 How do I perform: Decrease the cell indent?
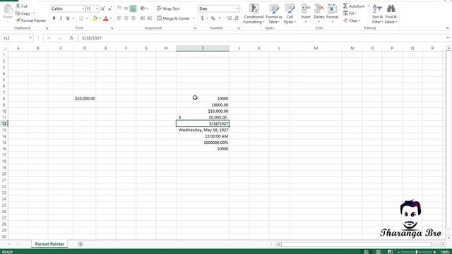pos(143,18)
